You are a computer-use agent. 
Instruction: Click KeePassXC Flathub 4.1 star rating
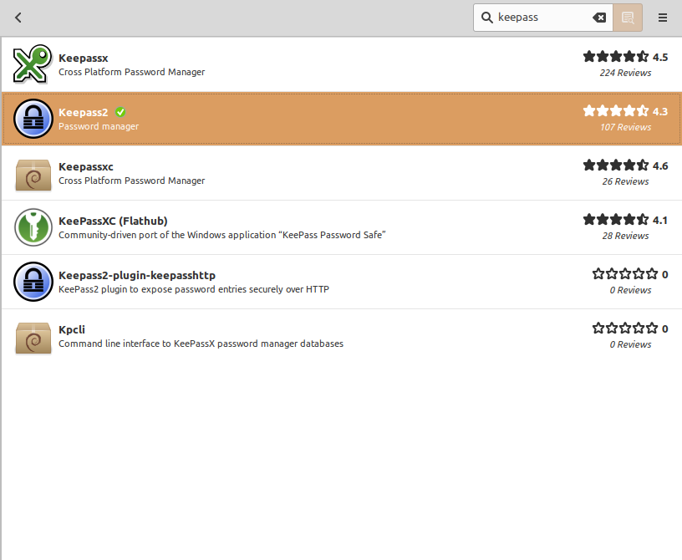[616, 220]
